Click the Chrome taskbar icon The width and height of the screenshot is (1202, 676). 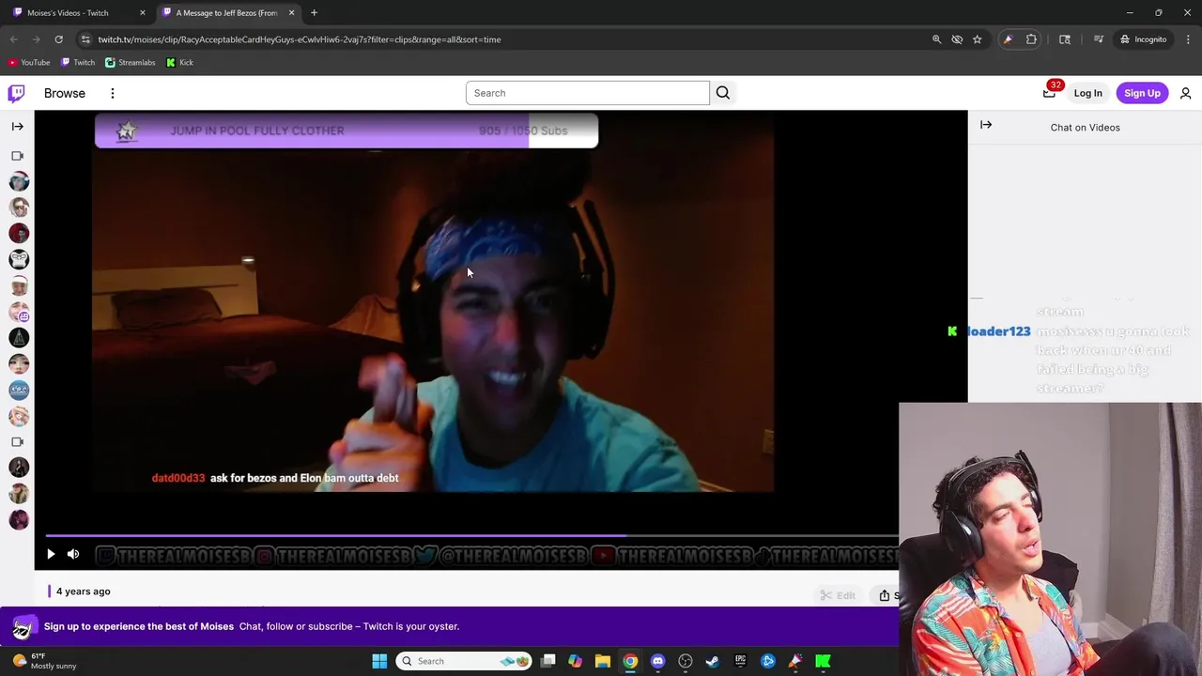click(630, 661)
